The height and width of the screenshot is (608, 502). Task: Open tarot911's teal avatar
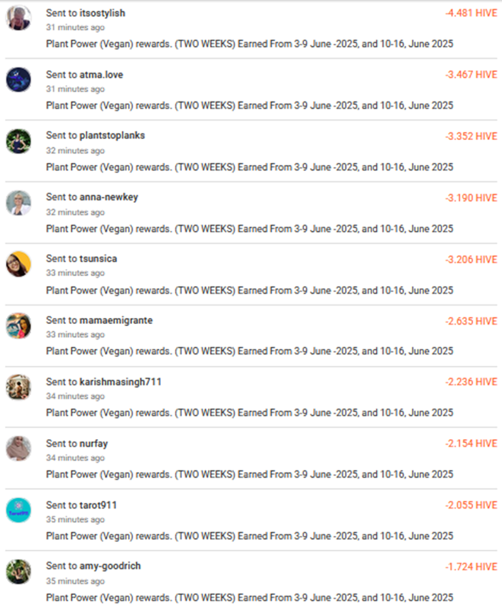(x=18, y=510)
